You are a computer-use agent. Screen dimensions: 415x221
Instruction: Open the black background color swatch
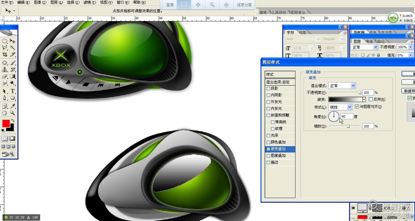[12, 129]
